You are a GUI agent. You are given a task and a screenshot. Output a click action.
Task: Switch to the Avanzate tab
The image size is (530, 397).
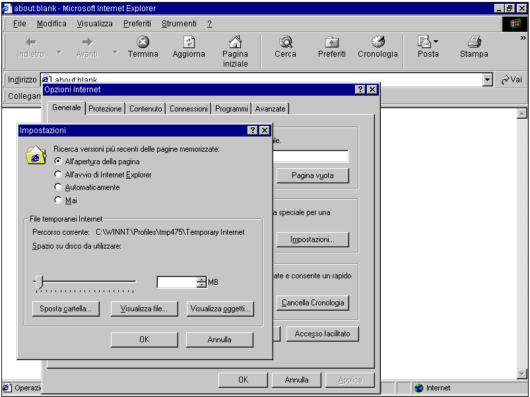pos(270,109)
